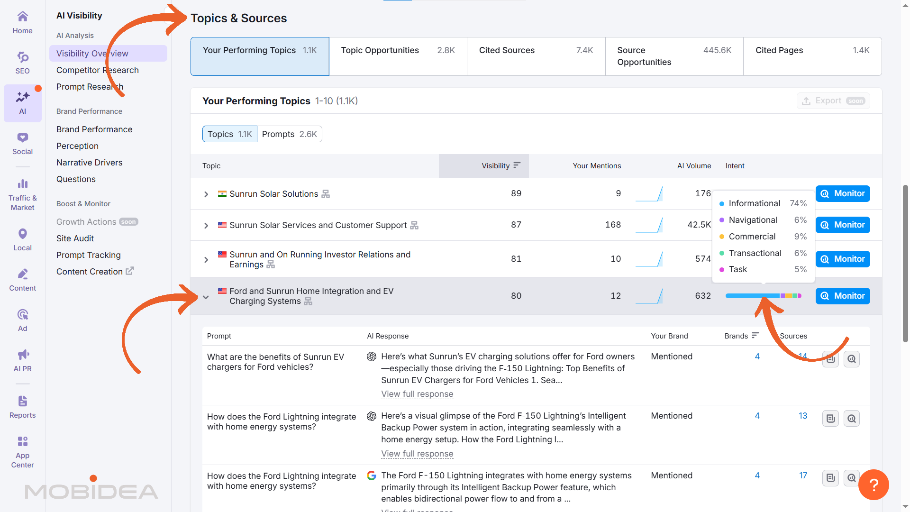Select the Social icon in the sidebar
The width and height of the screenshot is (910, 512).
pos(22,142)
